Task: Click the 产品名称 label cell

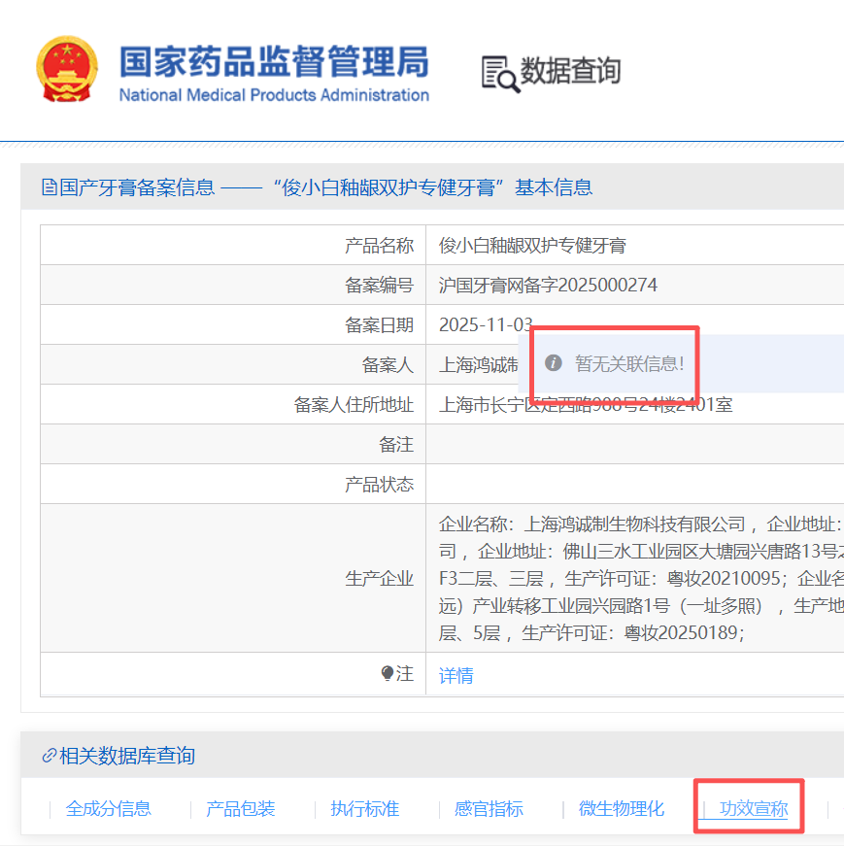Action: pyautogui.click(x=233, y=245)
